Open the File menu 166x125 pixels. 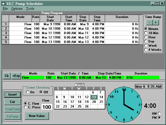point(5,9)
